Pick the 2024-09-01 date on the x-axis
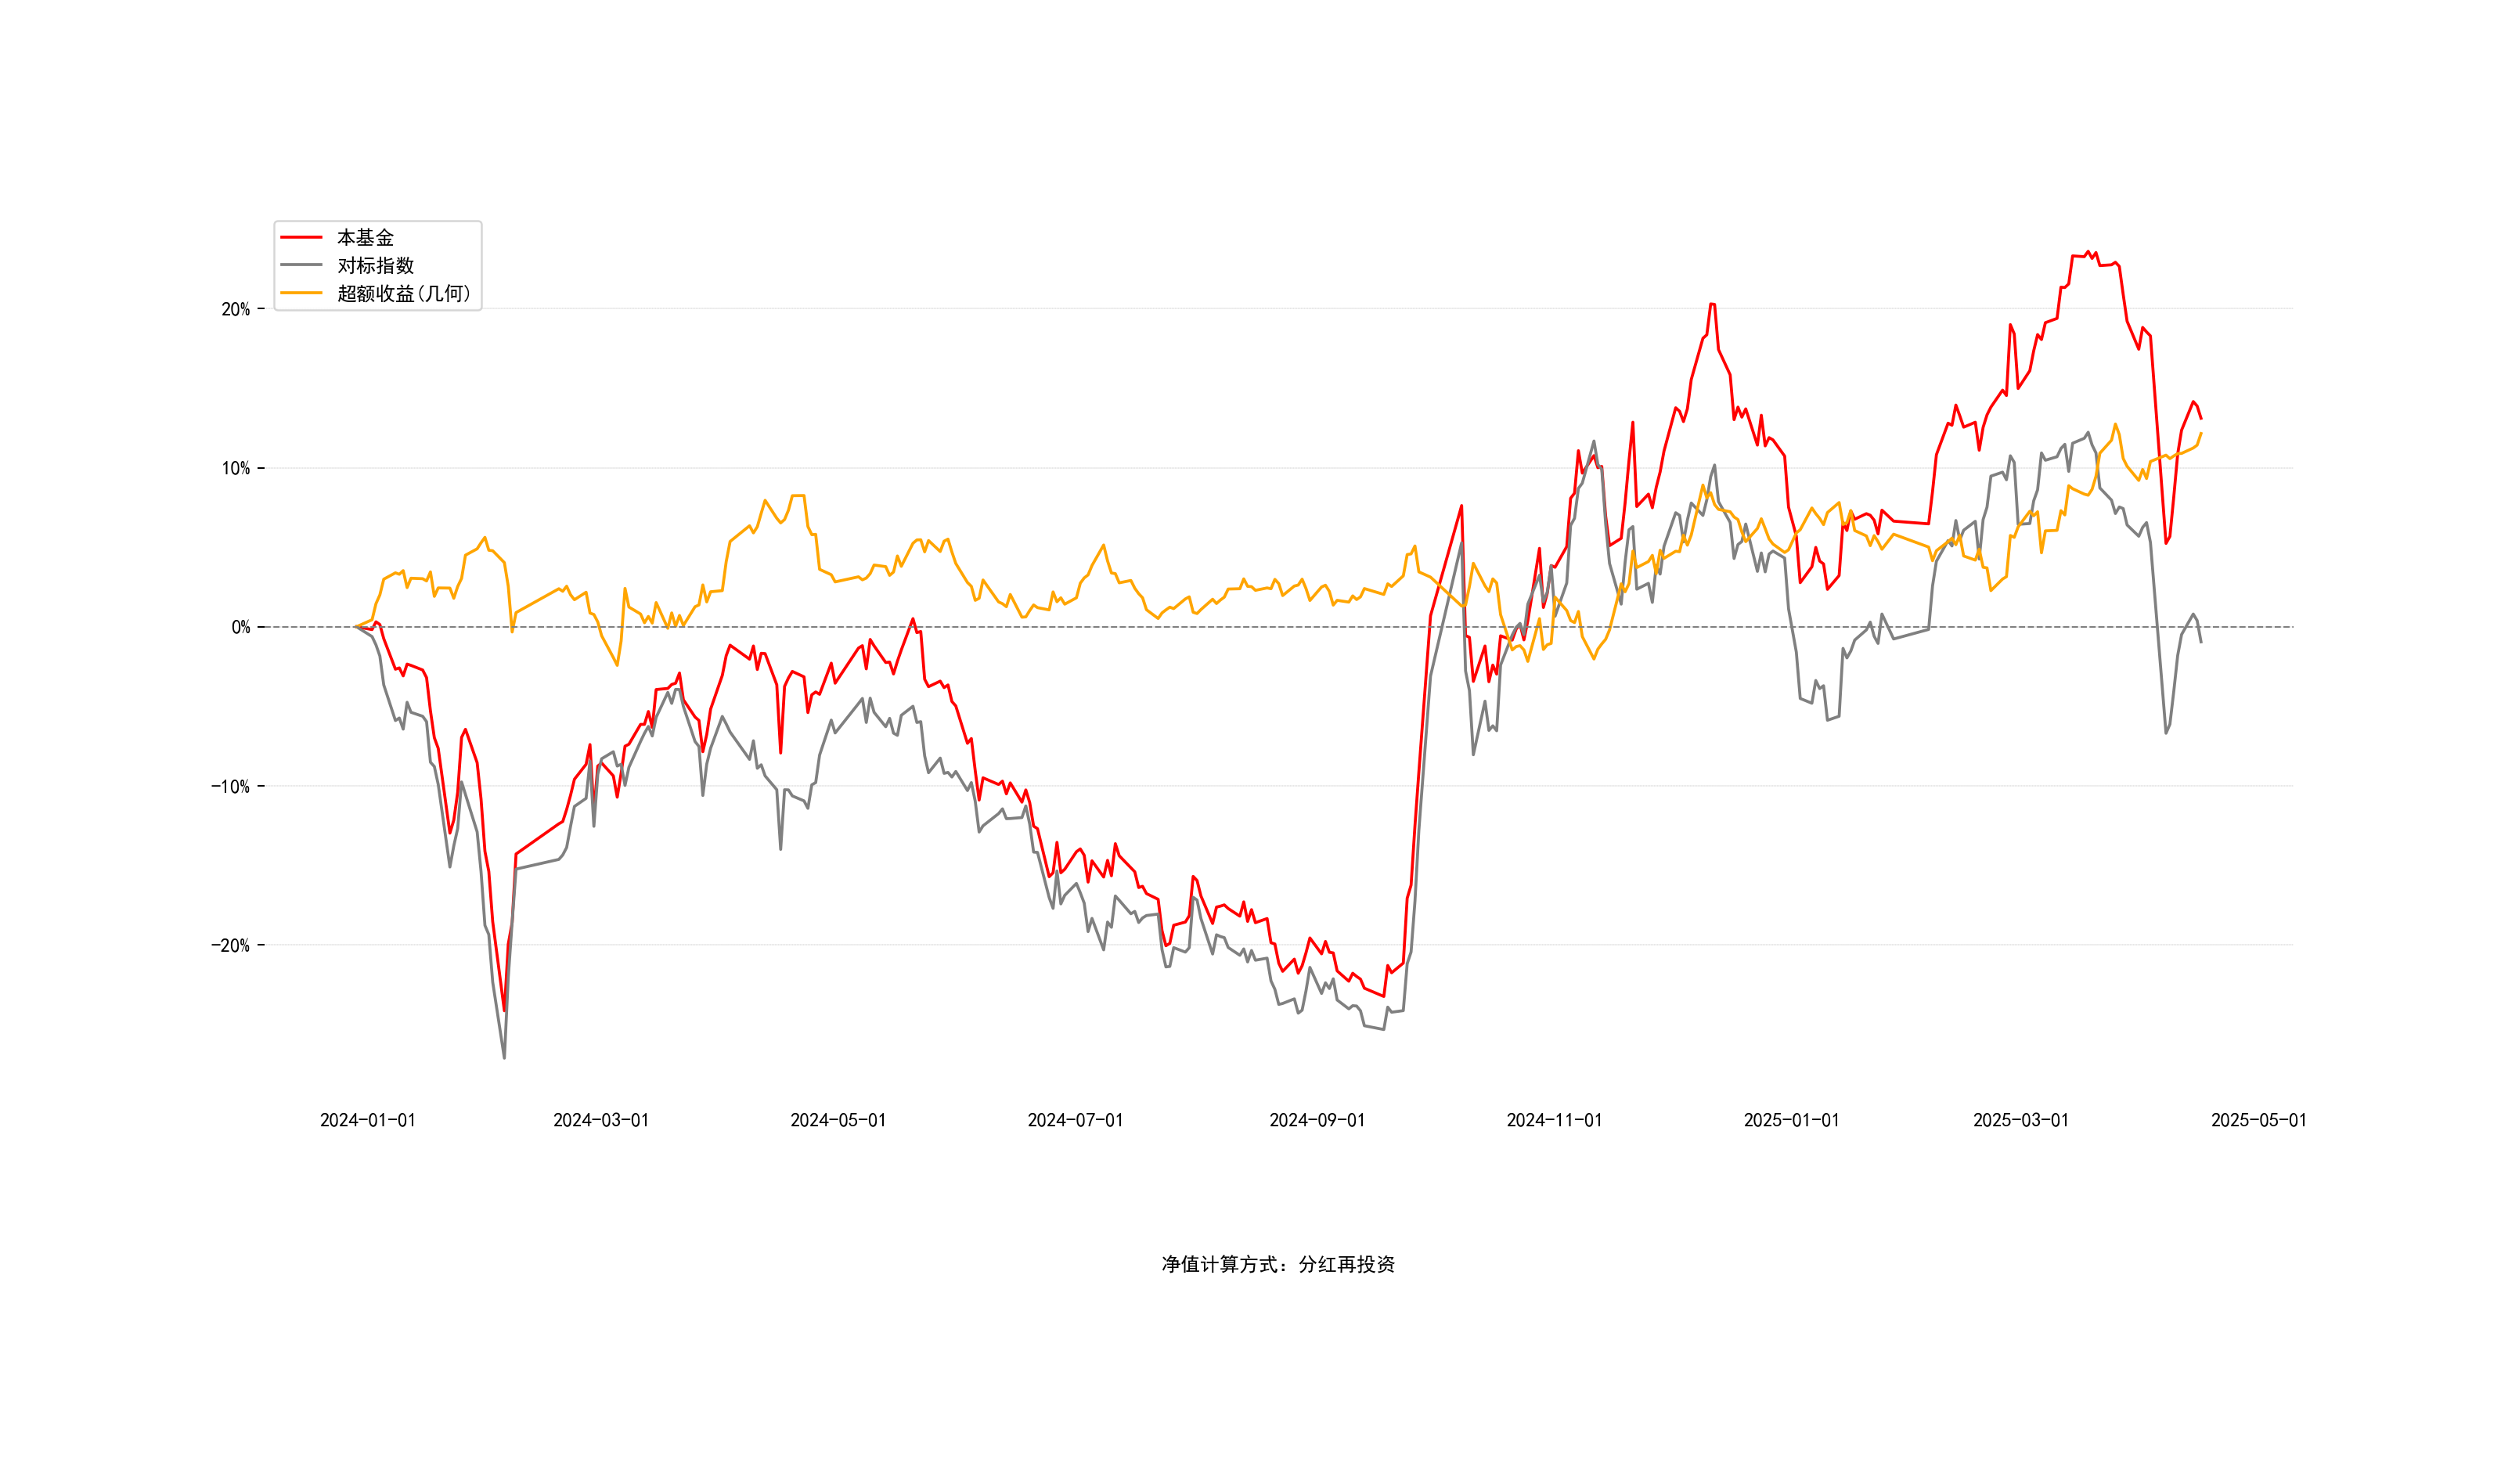 click(x=1317, y=1121)
